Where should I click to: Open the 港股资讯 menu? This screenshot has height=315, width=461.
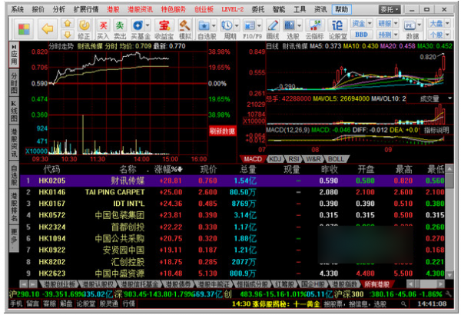click(x=141, y=10)
